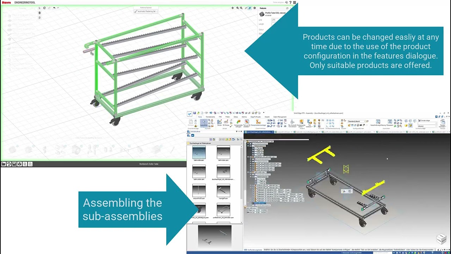Click the Einpassen view icon in ribbon
This screenshot has width=451, height=254.
click(390, 123)
